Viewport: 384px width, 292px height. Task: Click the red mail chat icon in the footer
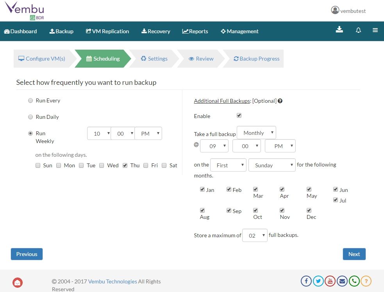(18, 283)
